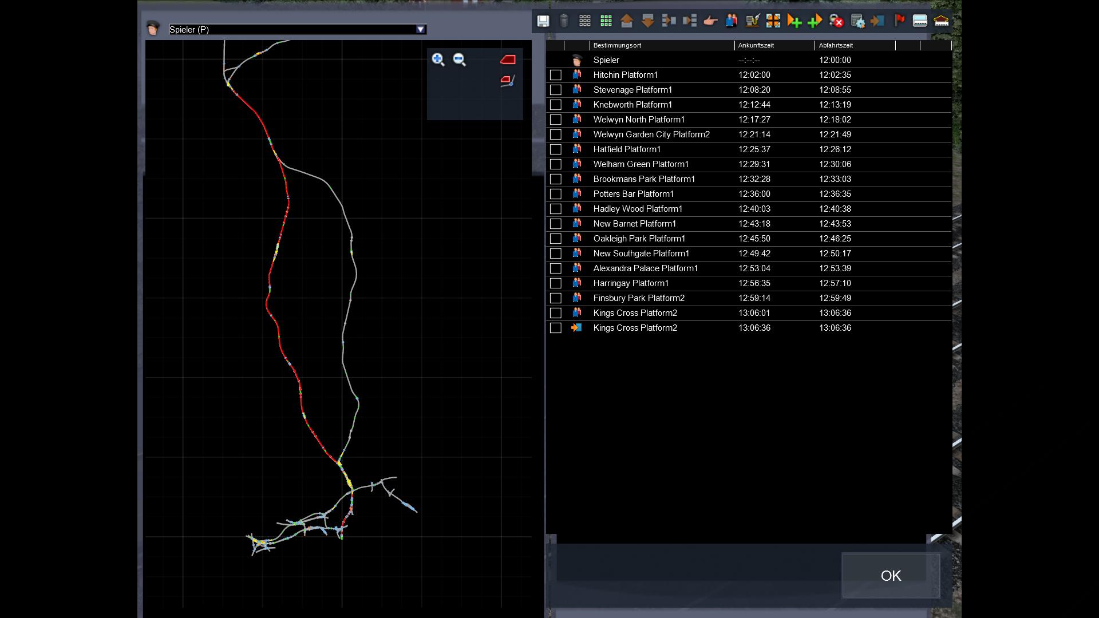Viewport: 1099px width, 618px height.
Task: Click the trash can delete icon
Action: [x=564, y=21]
